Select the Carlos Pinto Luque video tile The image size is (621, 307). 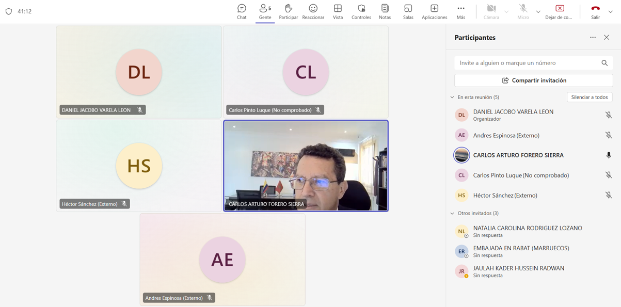306,72
